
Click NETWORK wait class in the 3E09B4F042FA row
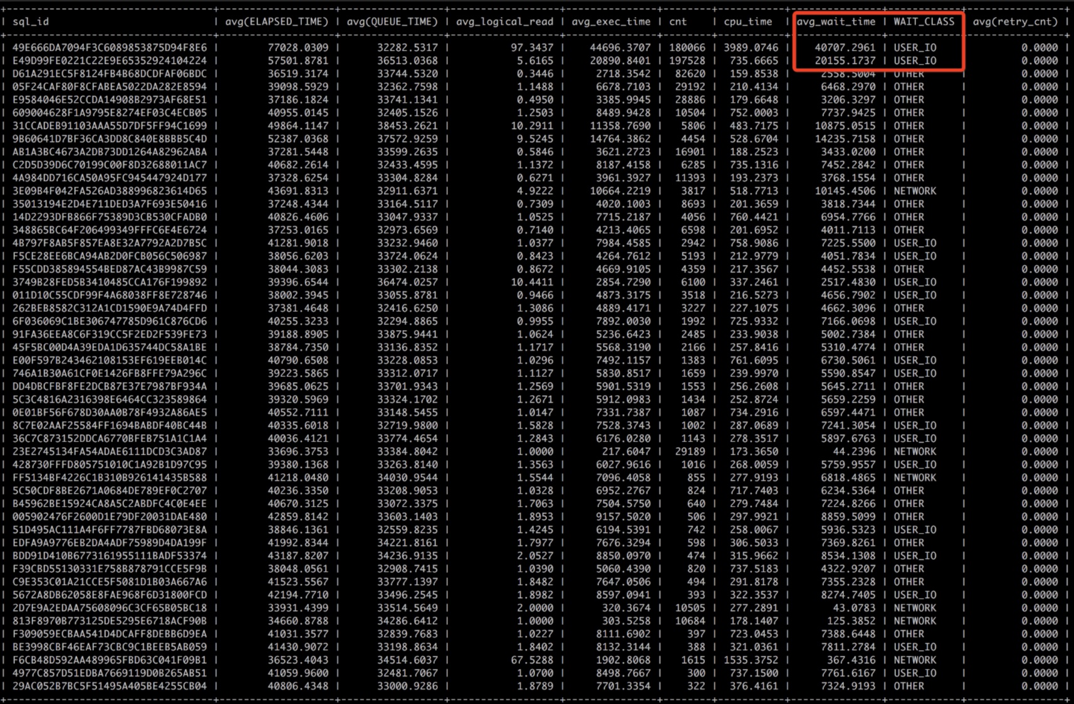pyautogui.click(x=915, y=191)
